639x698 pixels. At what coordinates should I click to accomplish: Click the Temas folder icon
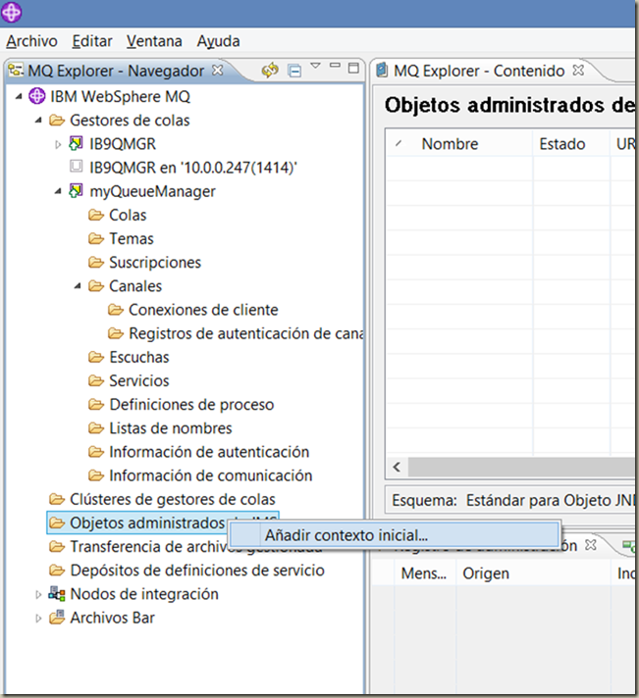[x=96, y=238]
